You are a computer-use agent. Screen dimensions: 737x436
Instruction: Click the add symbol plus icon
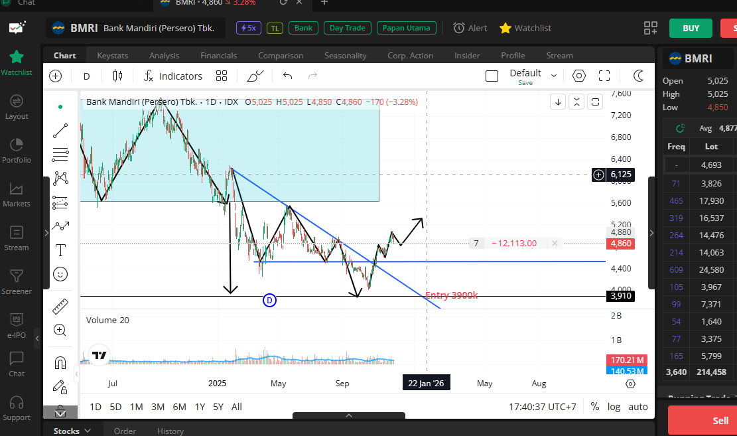click(56, 76)
